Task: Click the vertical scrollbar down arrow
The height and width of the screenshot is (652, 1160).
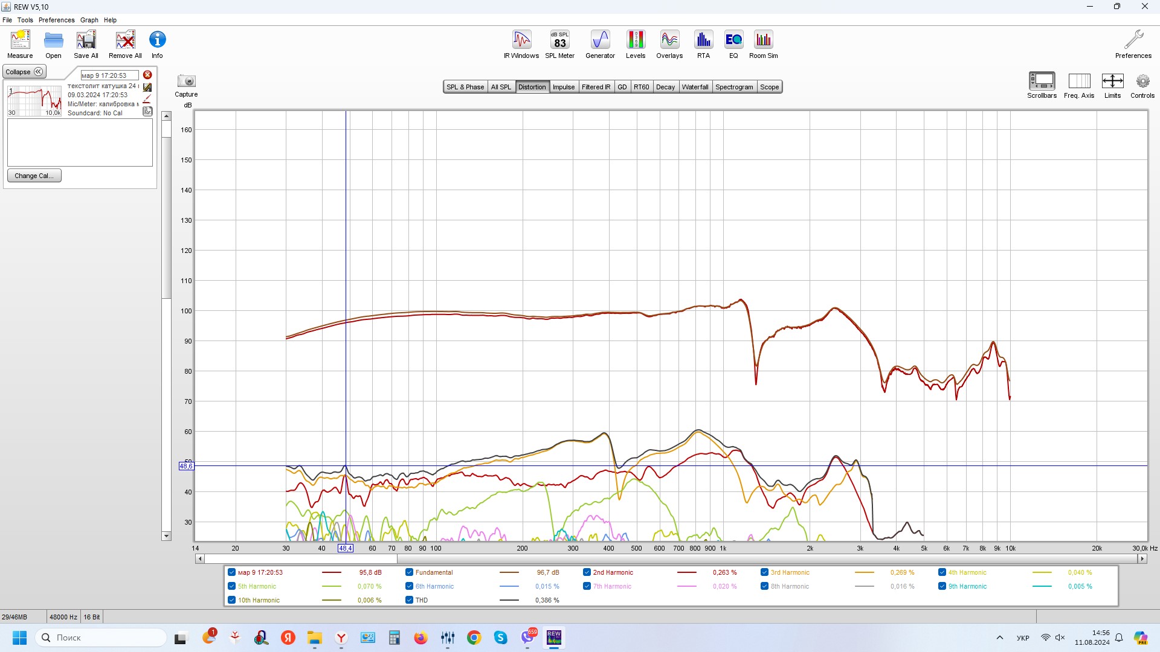Action: (x=166, y=536)
